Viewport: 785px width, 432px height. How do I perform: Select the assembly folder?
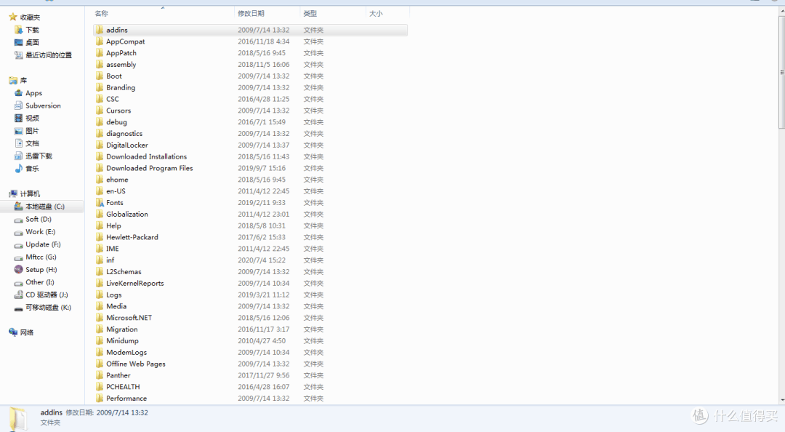click(x=121, y=65)
